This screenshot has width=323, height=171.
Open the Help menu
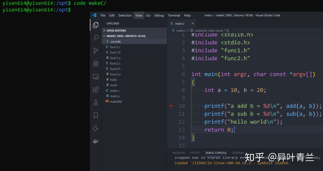[187, 15]
